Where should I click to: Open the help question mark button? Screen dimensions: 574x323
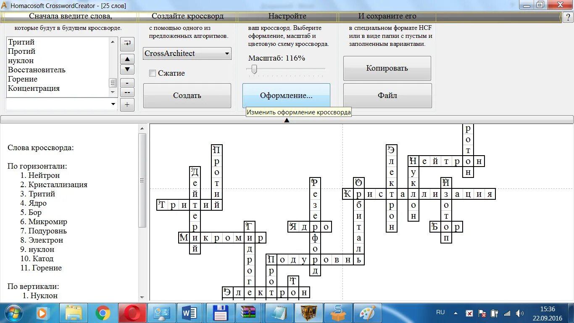[568, 17]
